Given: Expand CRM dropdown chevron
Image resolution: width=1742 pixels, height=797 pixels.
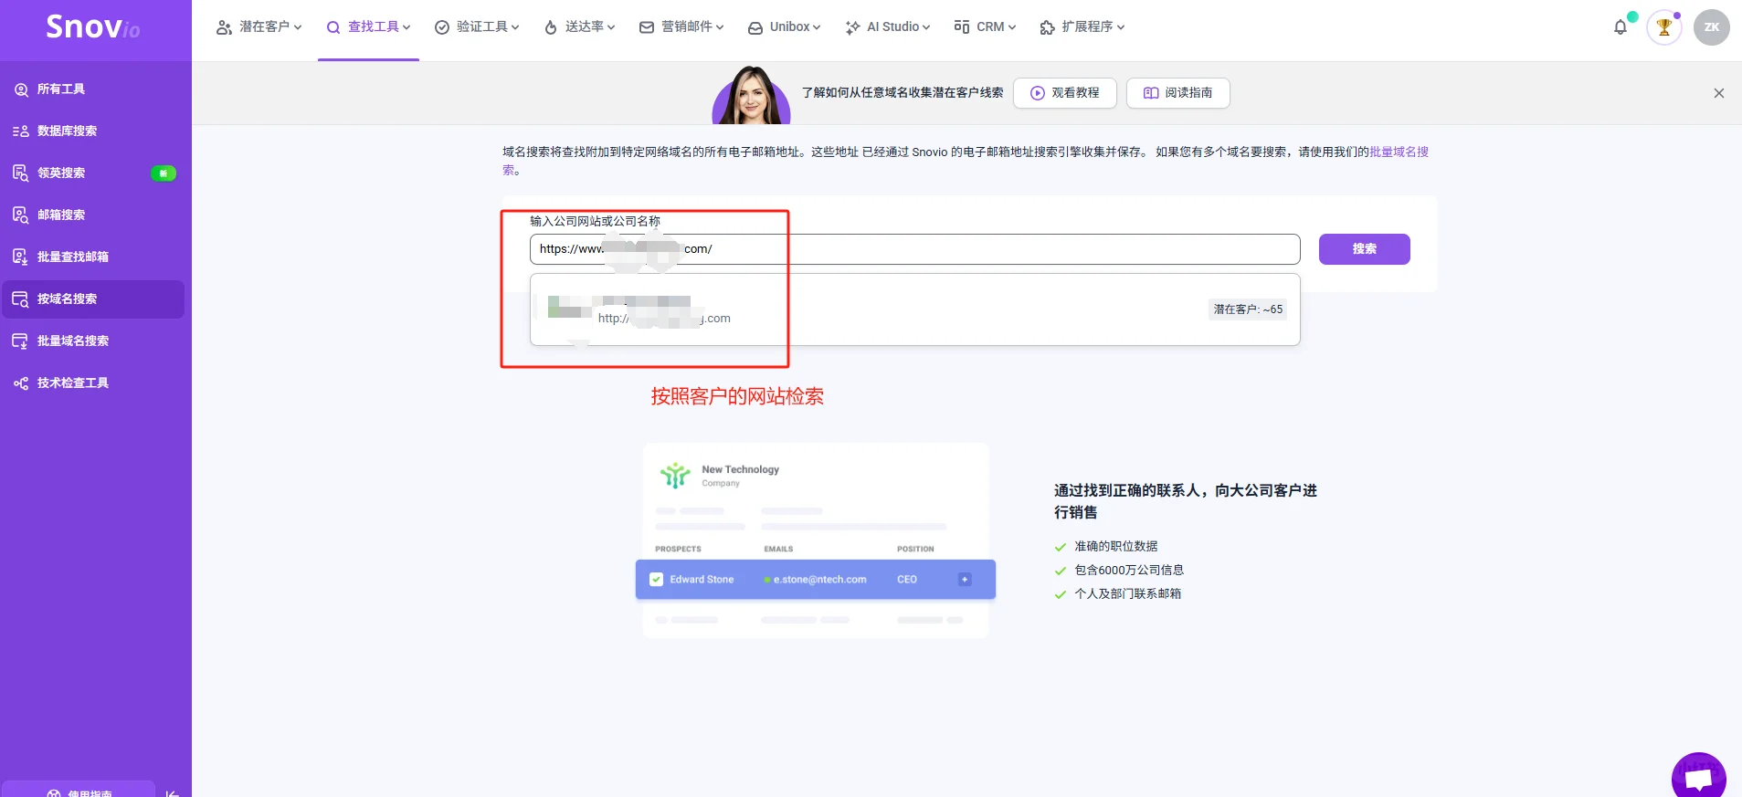Looking at the screenshot, I should point(1012,27).
